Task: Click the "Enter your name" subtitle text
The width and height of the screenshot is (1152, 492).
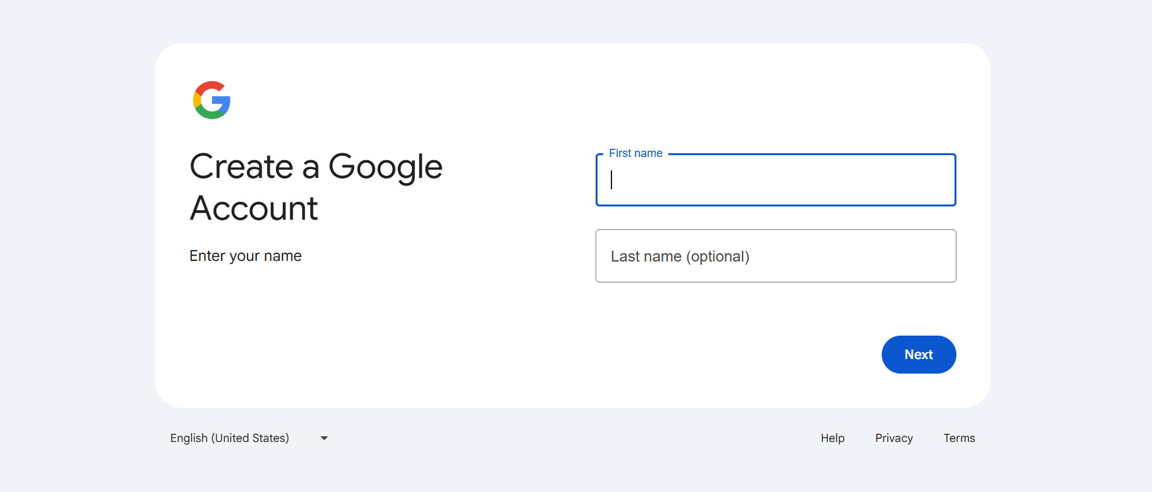Action: (246, 256)
